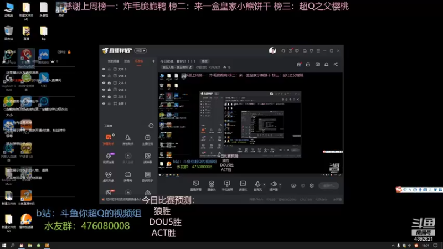Open 回收站 recycle bin on desktop
443x249 pixels.
(x=9, y=33)
